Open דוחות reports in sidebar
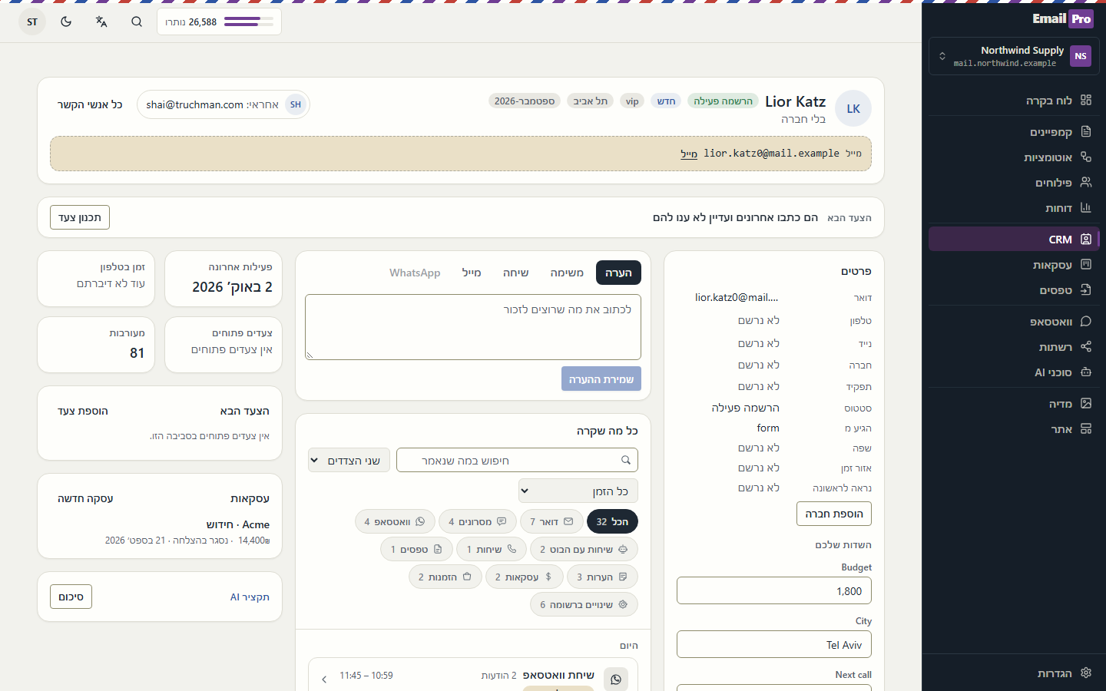This screenshot has height=691, width=1106. coord(1014,208)
